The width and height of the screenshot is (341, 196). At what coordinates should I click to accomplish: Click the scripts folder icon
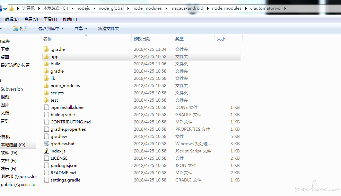(46, 93)
